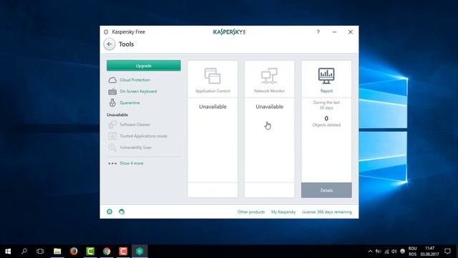This screenshot has width=458, height=258.
Task: Click License 366 days remaining link
Action: (x=327, y=212)
